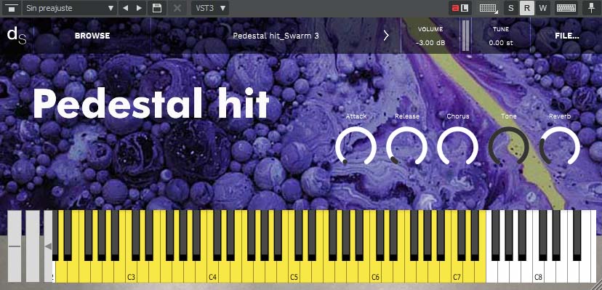602x290 pixels.
Task: Open the 'Sin preajuste' preset dropdown
Action: [70, 8]
